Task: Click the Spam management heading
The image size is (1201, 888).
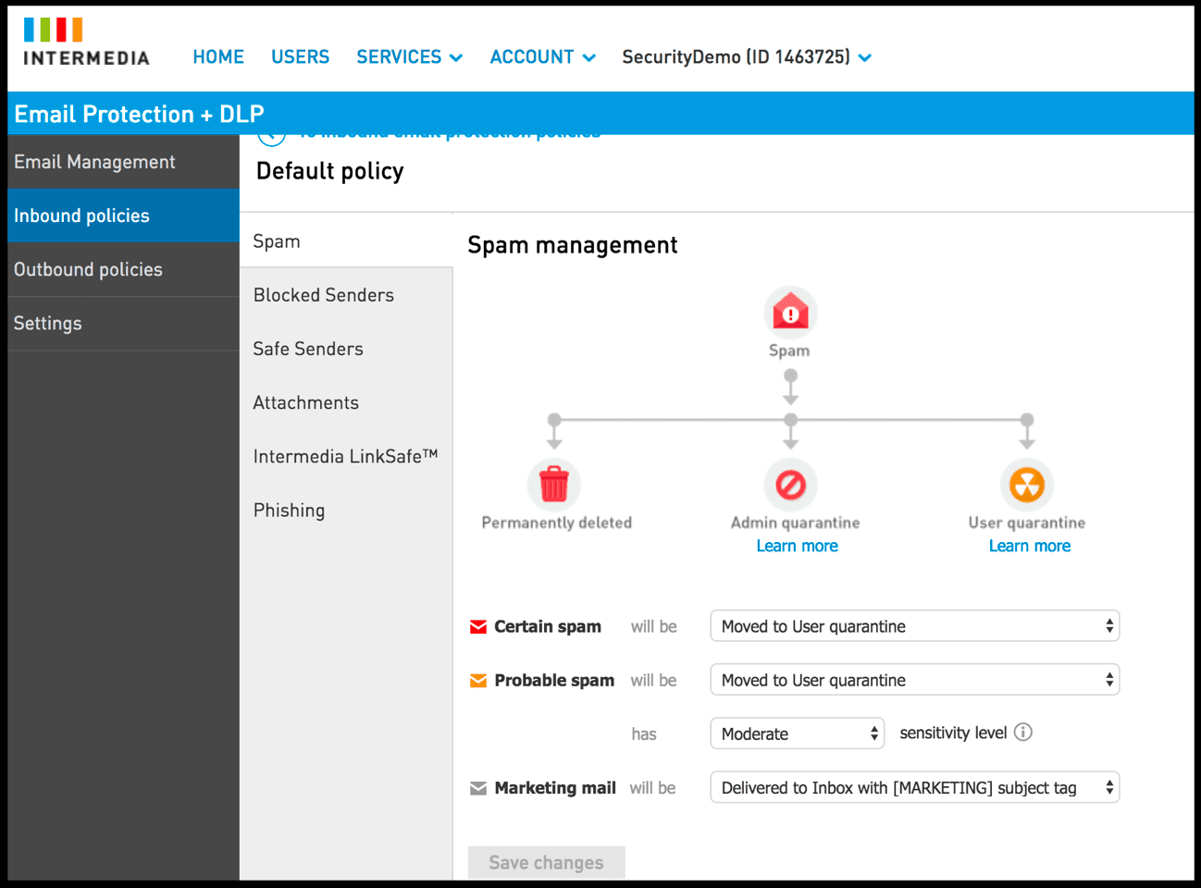Action: [572, 245]
